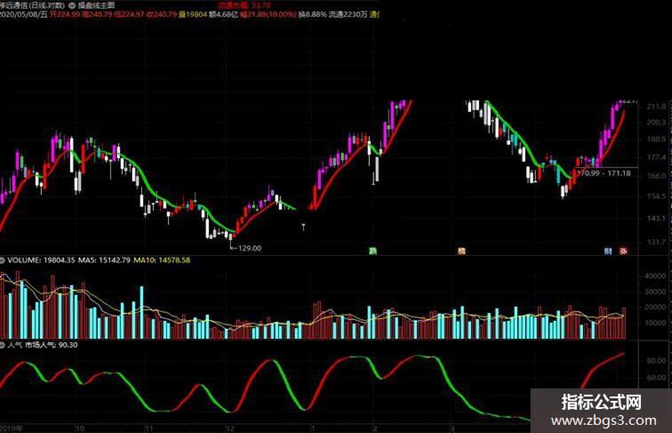Open the indicator dropdown beside 操盘线主图
672x433 pixels.
pos(72,6)
